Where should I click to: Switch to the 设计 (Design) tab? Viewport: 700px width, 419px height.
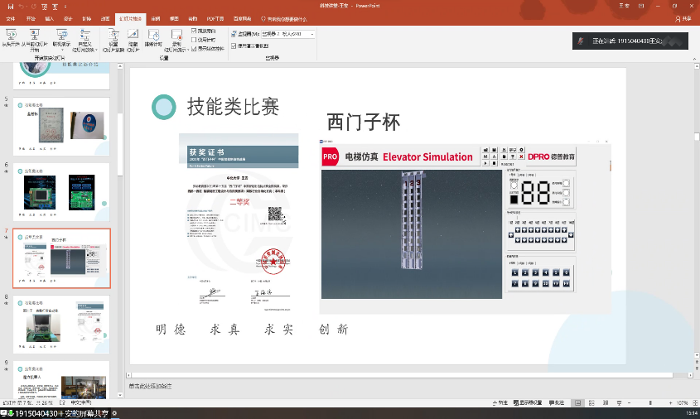(68, 19)
